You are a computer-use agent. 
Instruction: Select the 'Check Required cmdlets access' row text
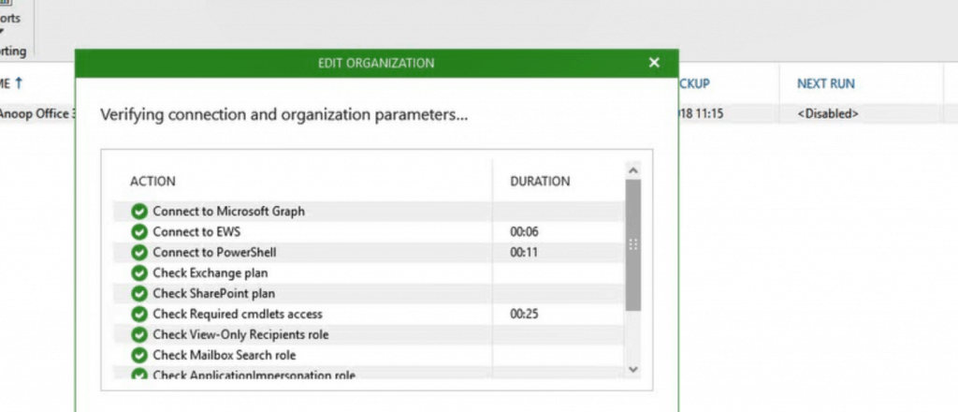pos(237,315)
